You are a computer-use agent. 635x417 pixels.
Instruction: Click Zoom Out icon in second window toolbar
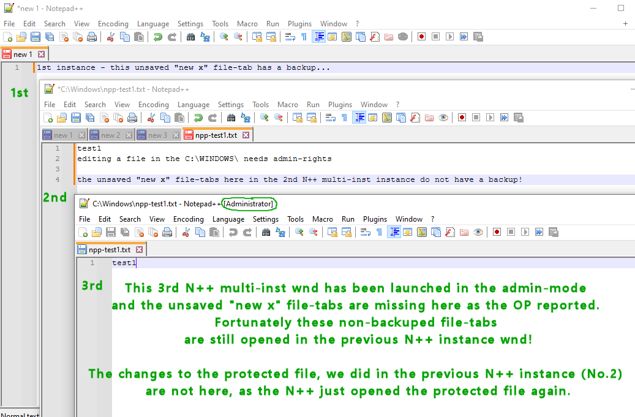point(279,118)
